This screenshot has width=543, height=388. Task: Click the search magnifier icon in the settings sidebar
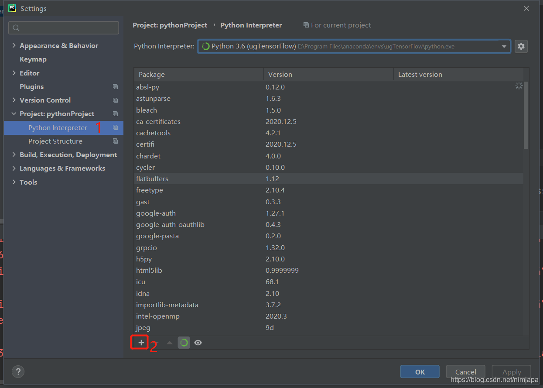click(16, 28)
